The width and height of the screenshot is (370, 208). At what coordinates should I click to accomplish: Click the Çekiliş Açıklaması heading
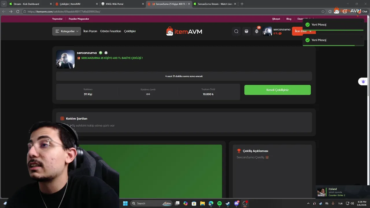[256, 151]
